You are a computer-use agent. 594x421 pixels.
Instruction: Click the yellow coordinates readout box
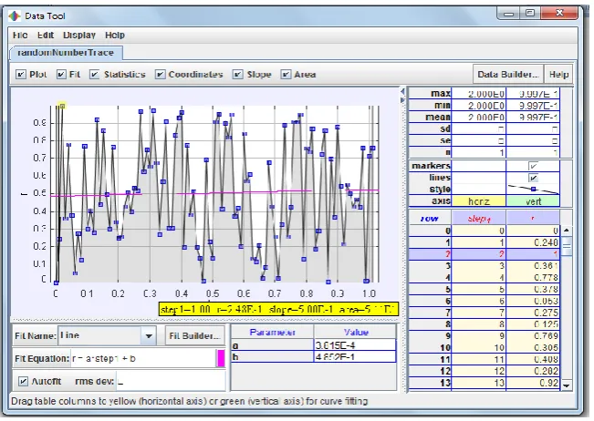point(279,309)
